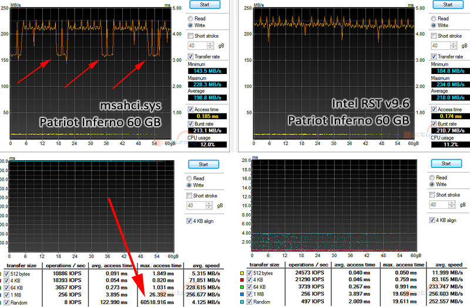Toggle 4 KB align in the 497 IOPS random access panel

click(432, 220)
